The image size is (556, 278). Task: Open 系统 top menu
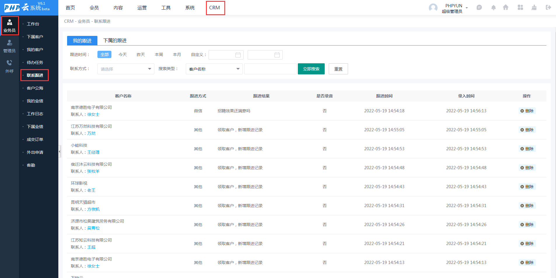[x=190, y=8]
